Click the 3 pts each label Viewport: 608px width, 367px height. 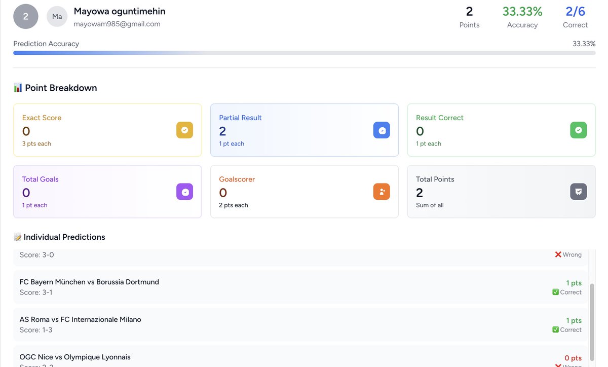[x=36, y=144]
